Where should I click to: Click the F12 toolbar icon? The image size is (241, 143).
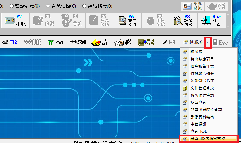(x=9, y=42)
